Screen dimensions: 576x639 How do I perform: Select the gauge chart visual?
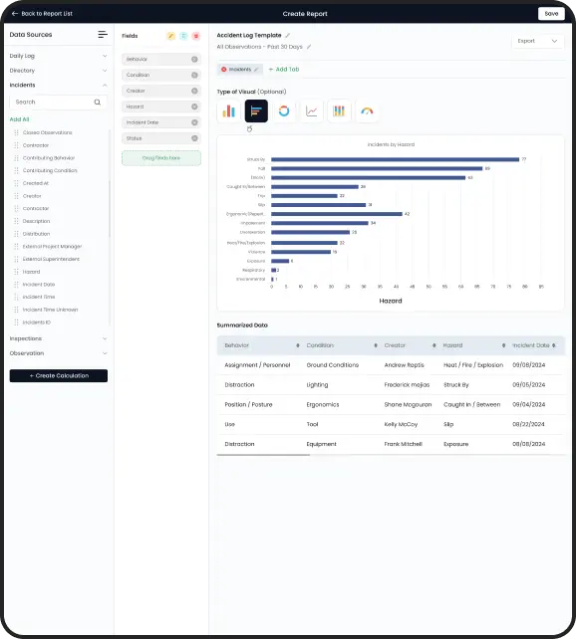tap(367, 110)
